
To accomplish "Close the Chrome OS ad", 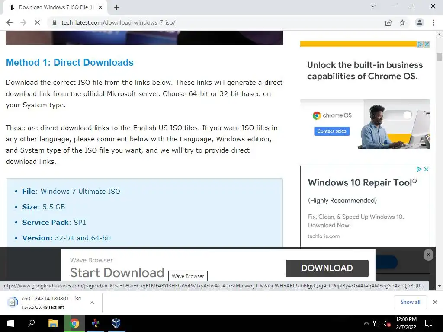I will click(427, 45).
